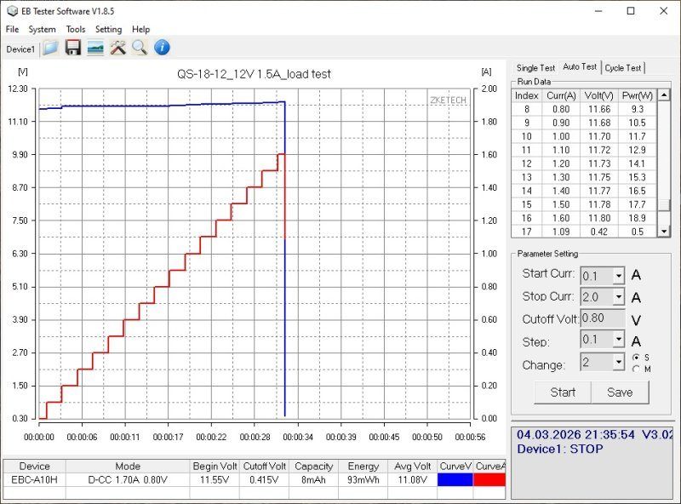Open file with the folder toolbar icon
Viewport: 681px width, 504px height.
pos(50,48)
